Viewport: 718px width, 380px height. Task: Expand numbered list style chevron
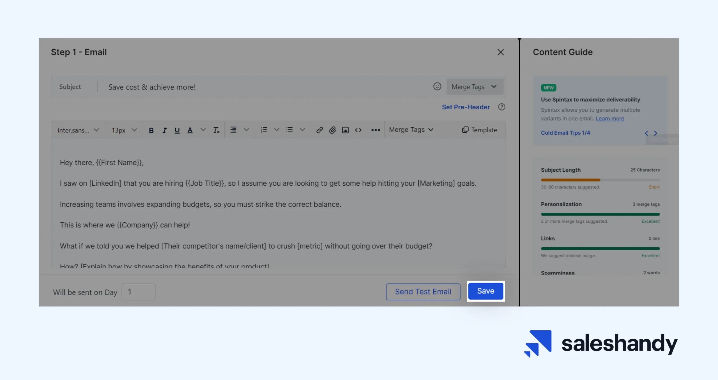277,130
